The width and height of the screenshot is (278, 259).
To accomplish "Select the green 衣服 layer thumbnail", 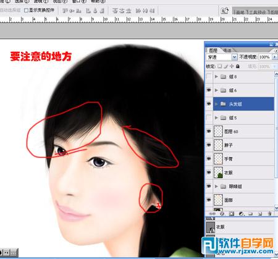I will (218, 172).
